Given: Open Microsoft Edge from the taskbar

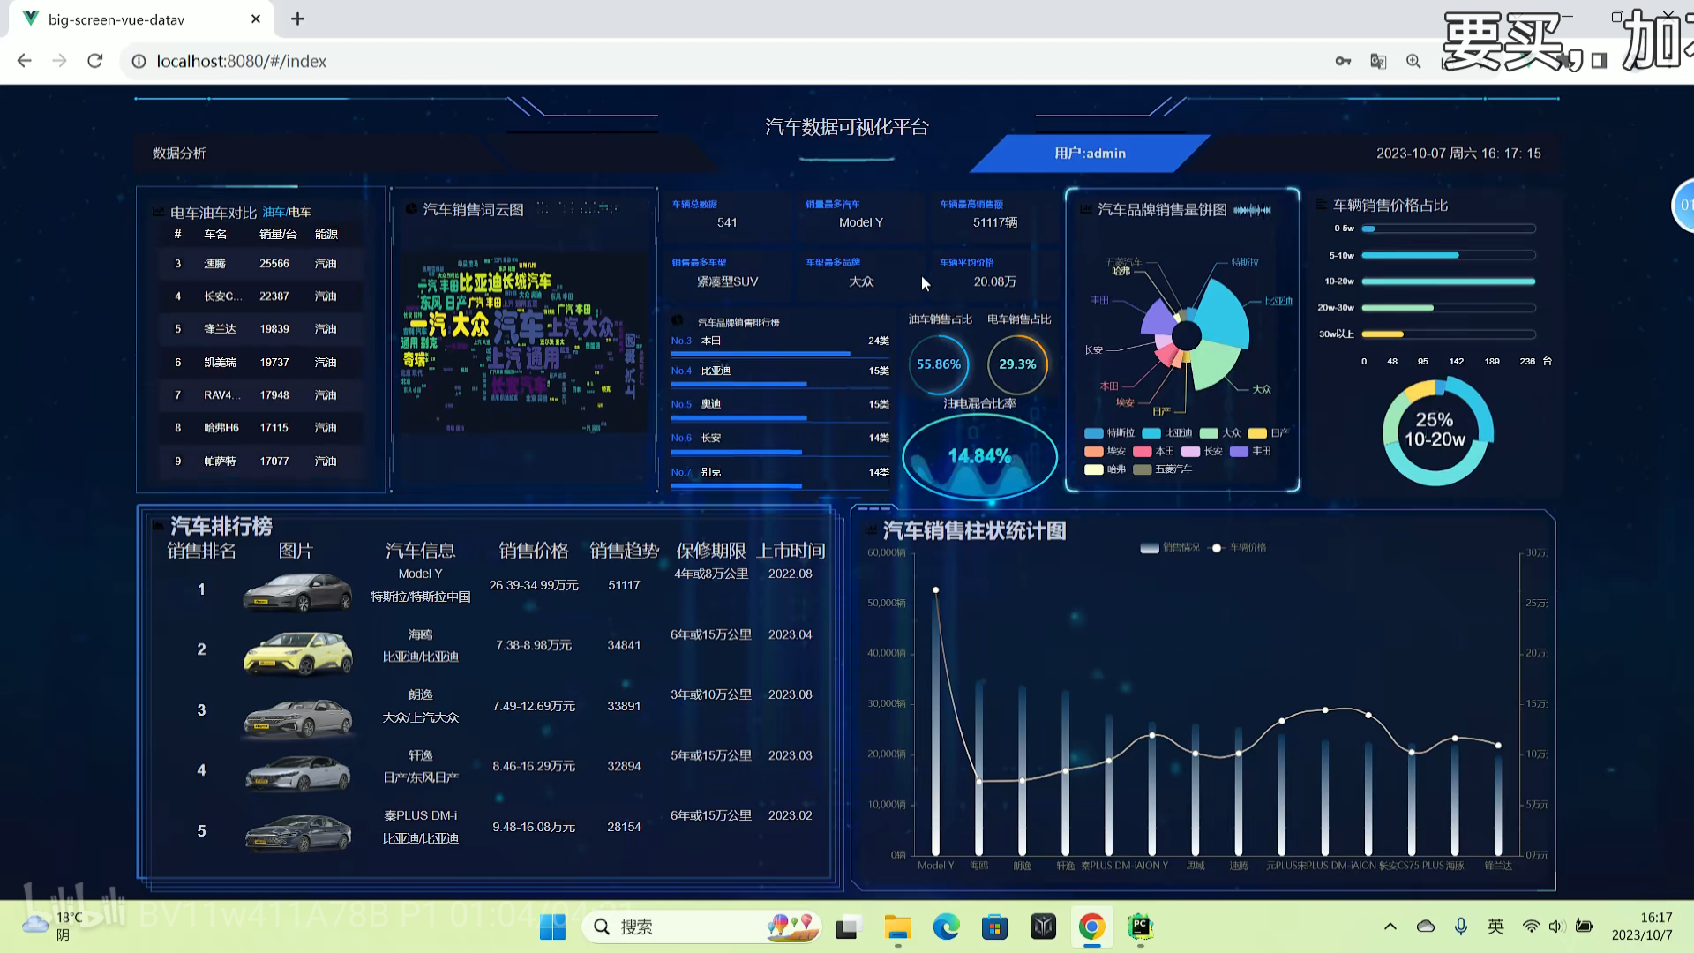Looking at the screenshot, I should click(x=946, y=927).
